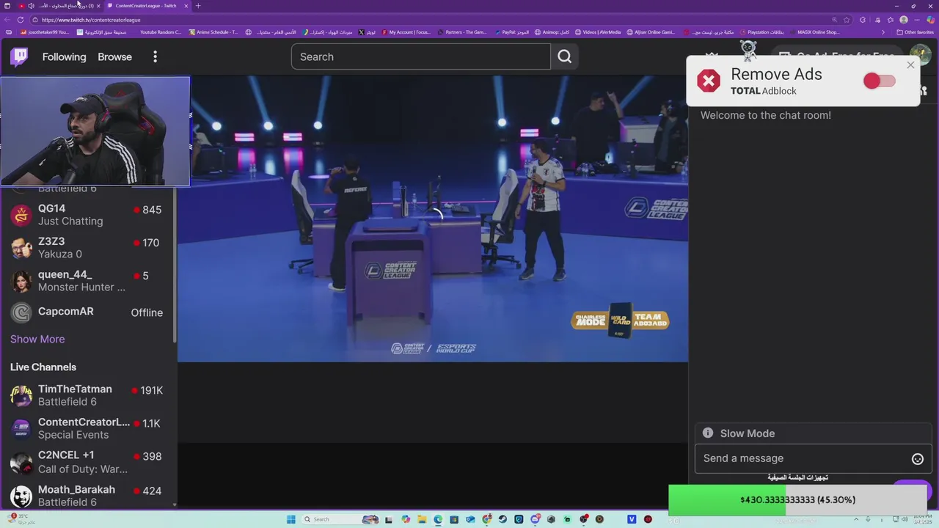Dismiss the Total Adblock popup
Image resolution: width=939 pixels, height=528 pixels.
910,65
